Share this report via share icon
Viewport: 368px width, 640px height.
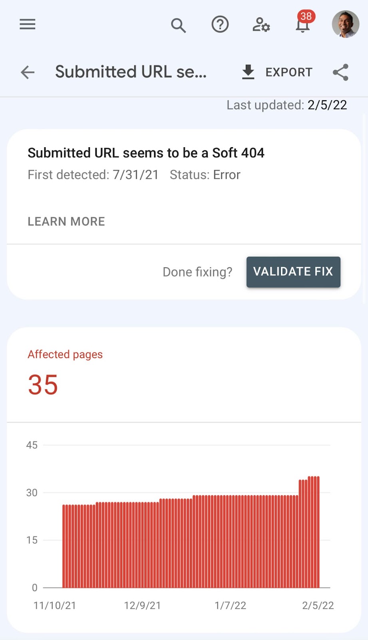tap(340, 72)
